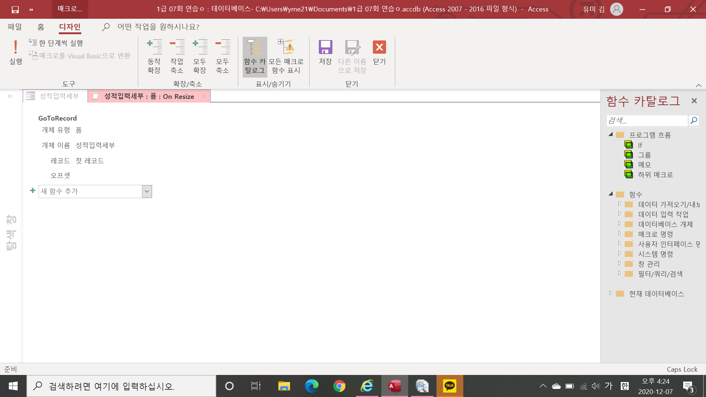Select the 하위 매크로 catalog item
Image resolution: width=706 pixels, height=397 pixels.
click(655, 175)
